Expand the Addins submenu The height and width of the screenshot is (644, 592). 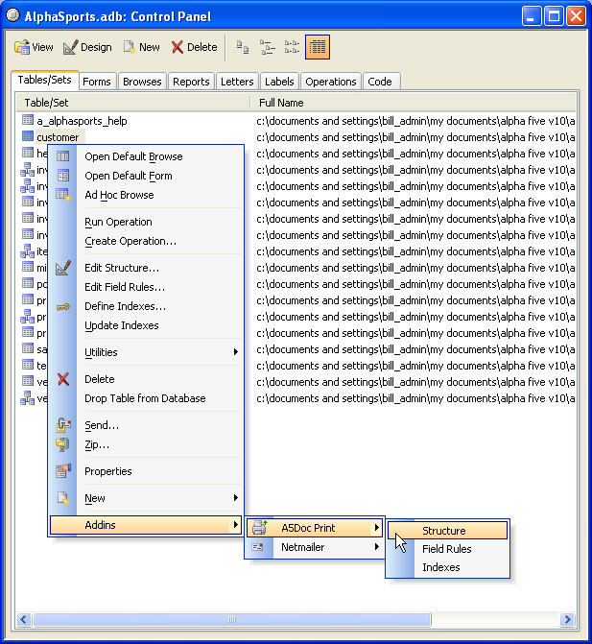pos(146,525)
